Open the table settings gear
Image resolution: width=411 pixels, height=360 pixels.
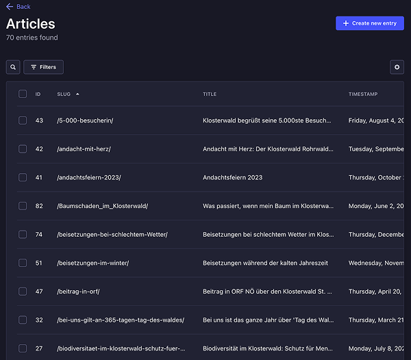[397, 67]
